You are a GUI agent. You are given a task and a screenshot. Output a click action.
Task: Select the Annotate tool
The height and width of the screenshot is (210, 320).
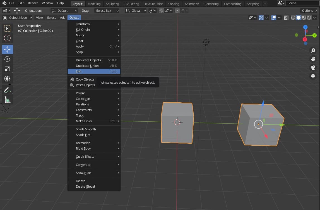(7, 90)
